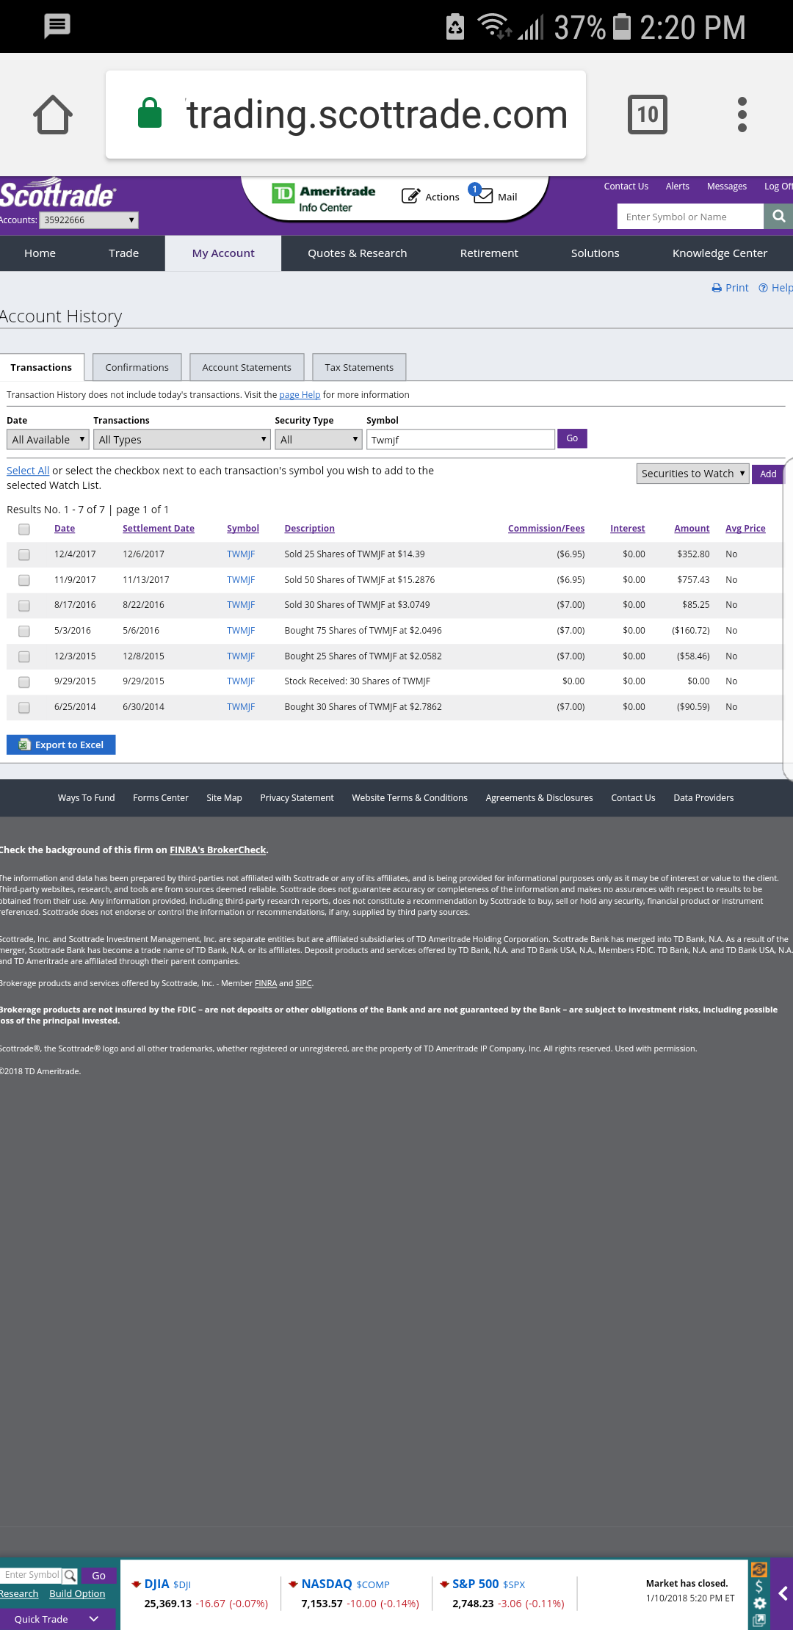This screenshot has width=793, height=1630.
Task: Sort by the Settlement Date column
Action: tap(159, 529)
